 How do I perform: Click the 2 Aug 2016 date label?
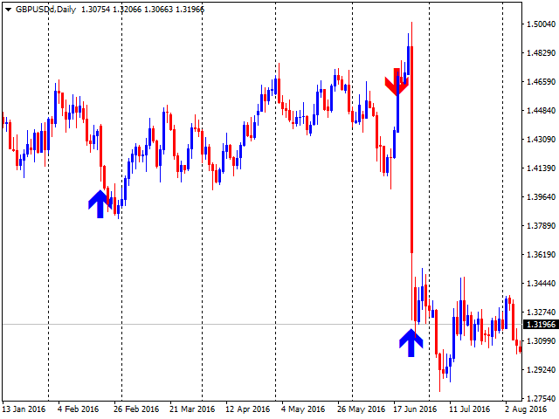pyautogui.click(x=527, y=409)
